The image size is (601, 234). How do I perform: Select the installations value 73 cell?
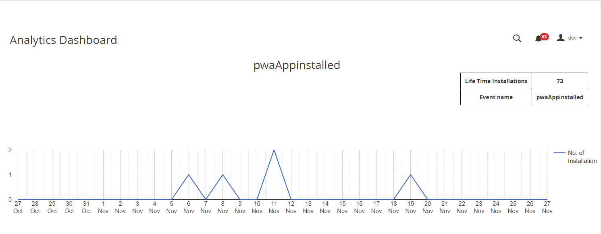click(559, 81)
